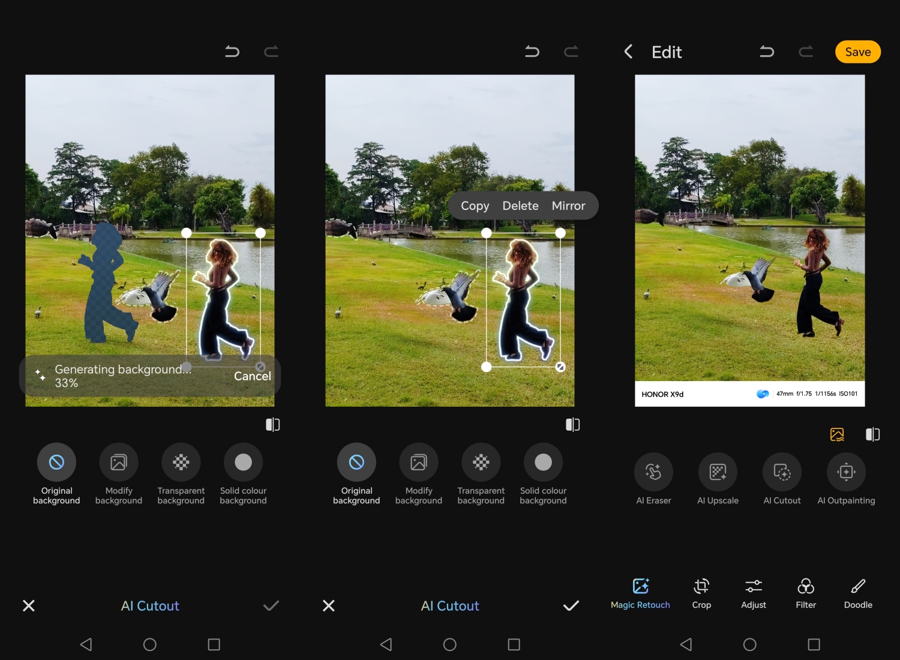This screenshot has height=660, width=900.
Task: Switch to the Magic Retouch tab
Action: tap(640, 593)
